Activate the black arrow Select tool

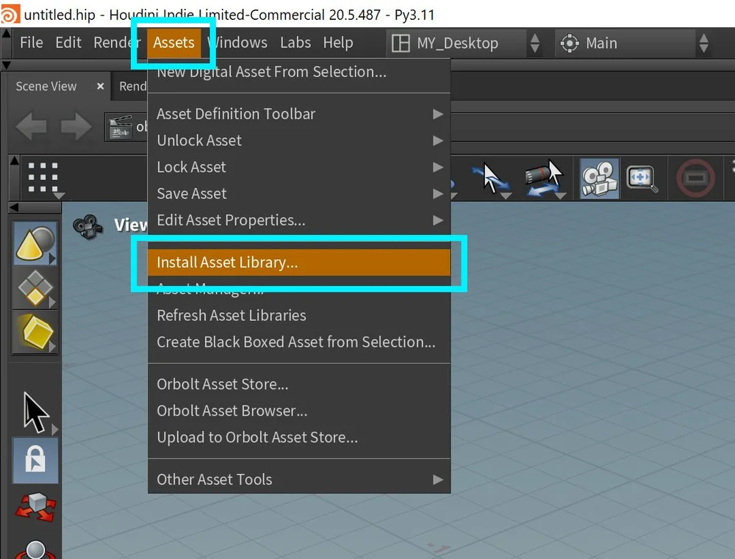[x=36, y=412]
